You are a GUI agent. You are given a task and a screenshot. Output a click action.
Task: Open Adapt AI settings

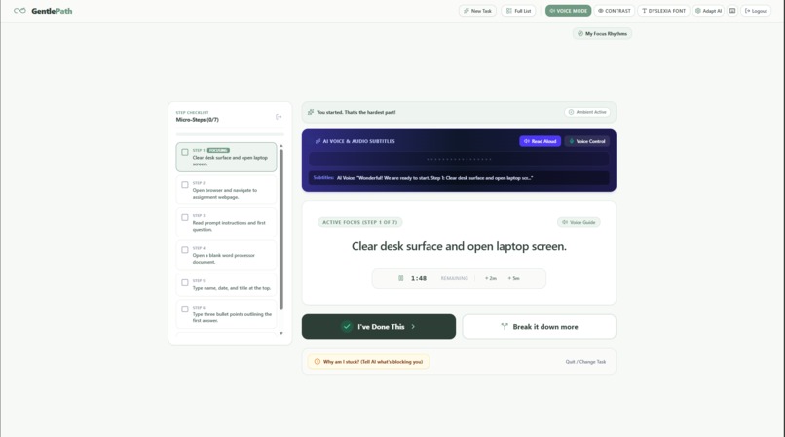pyautogui.click(x=708, y=11)
